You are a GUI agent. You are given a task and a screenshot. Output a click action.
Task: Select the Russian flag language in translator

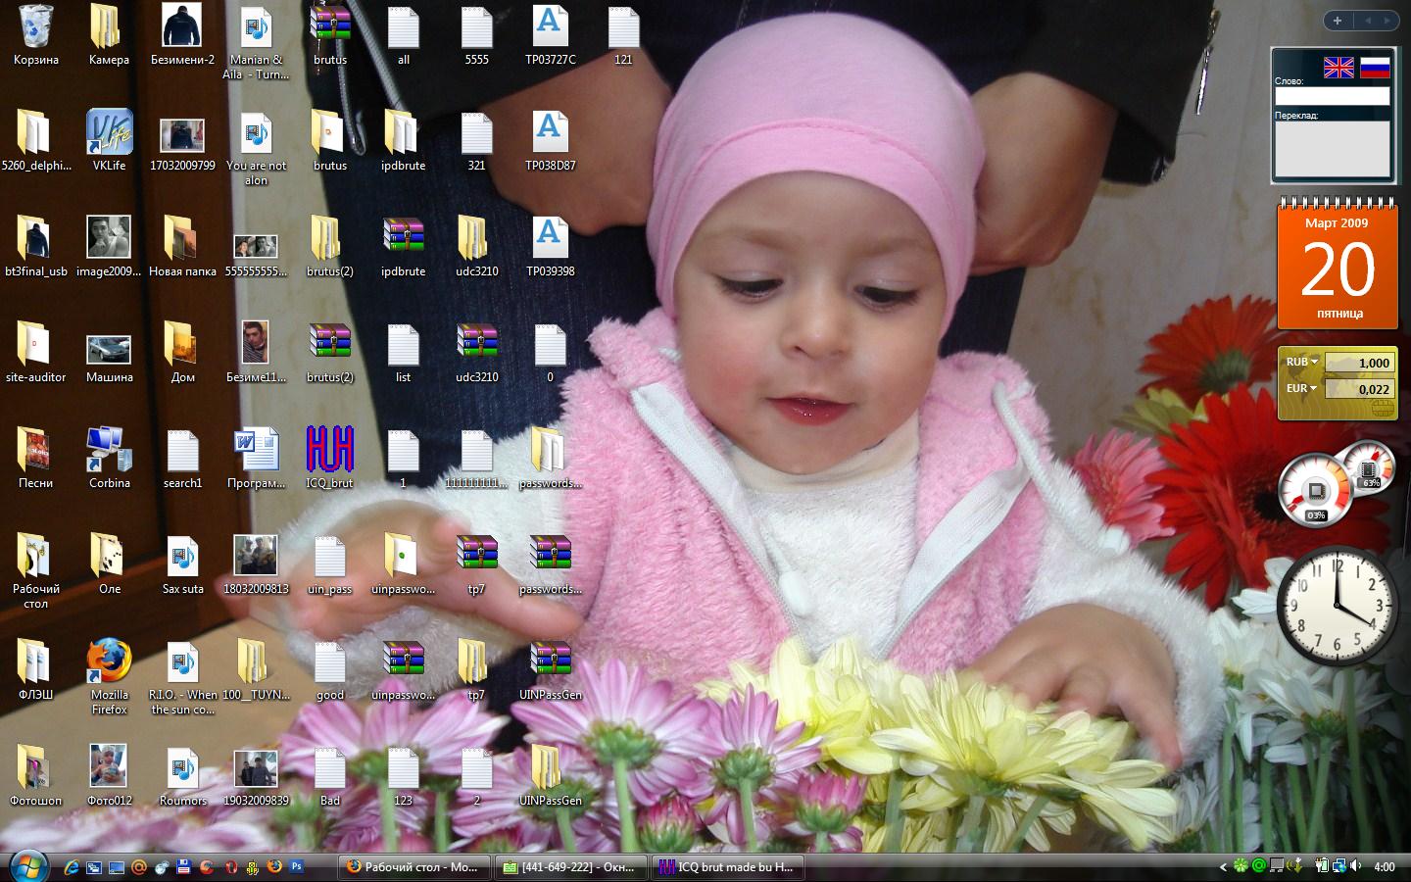point(1375,68)
